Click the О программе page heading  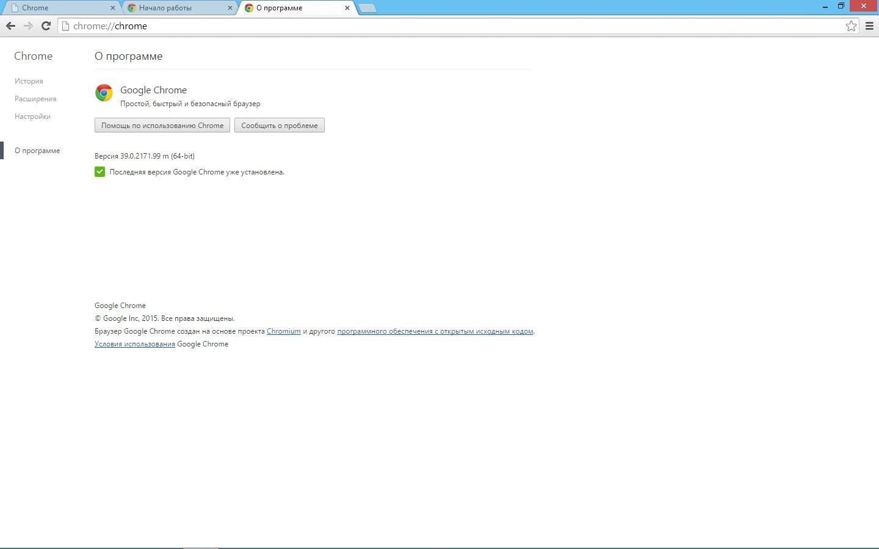[x=129, y=56]
